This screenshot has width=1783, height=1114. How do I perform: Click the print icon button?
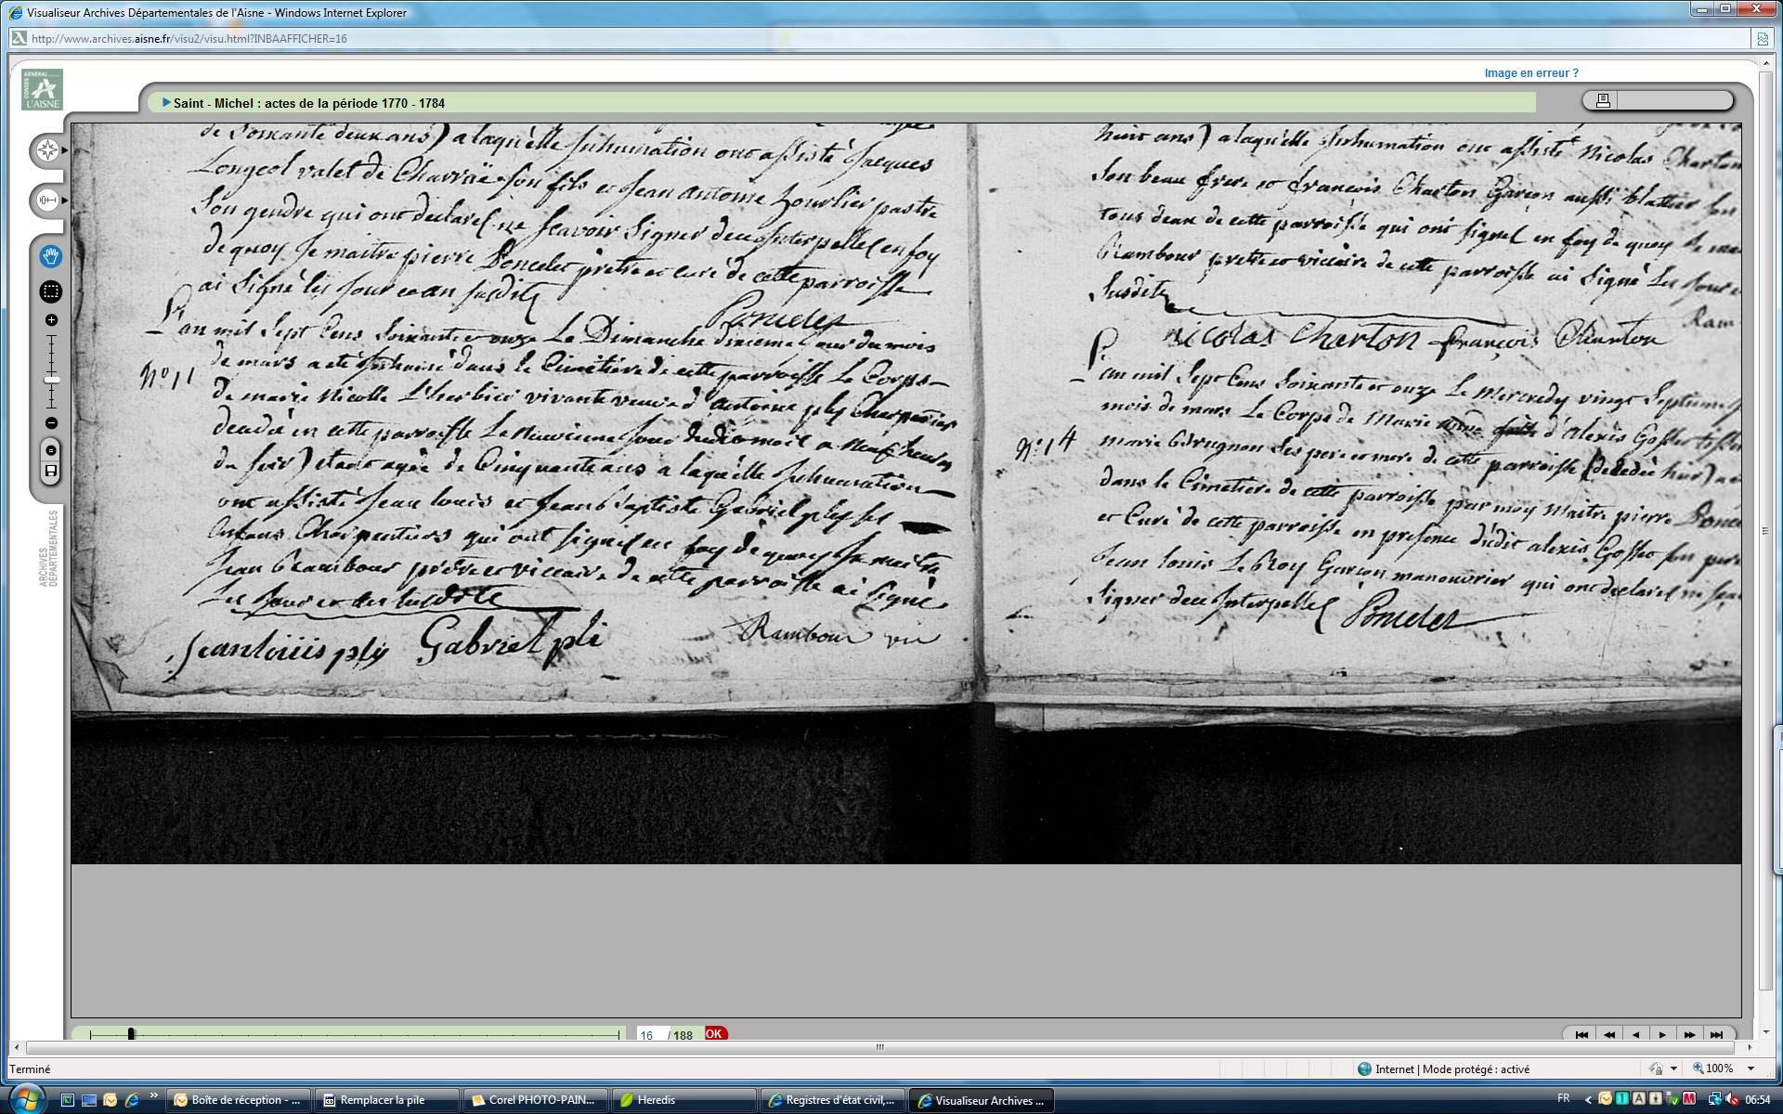tap(1603, 100)
